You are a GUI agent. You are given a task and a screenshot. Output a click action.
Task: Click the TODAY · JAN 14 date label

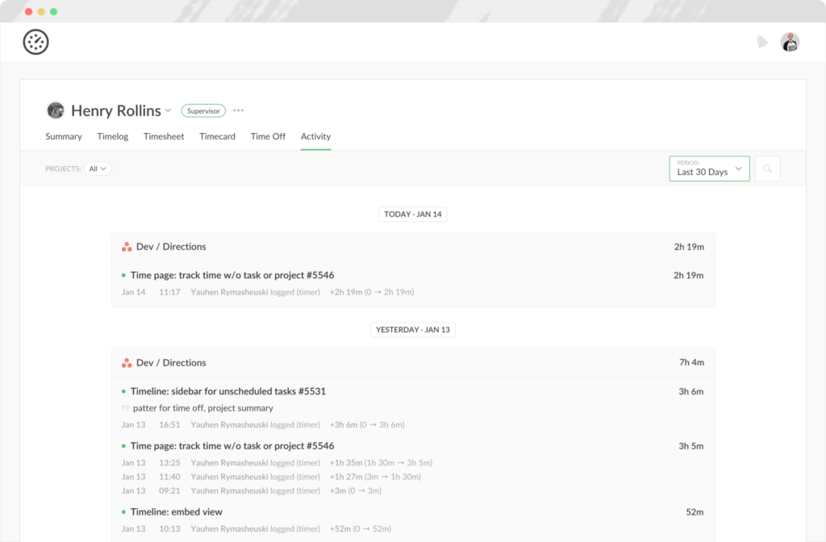[413, 214]
